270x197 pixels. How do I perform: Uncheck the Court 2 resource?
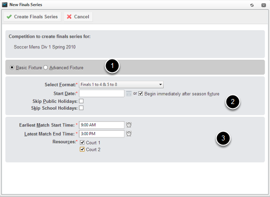click(82, 149)
